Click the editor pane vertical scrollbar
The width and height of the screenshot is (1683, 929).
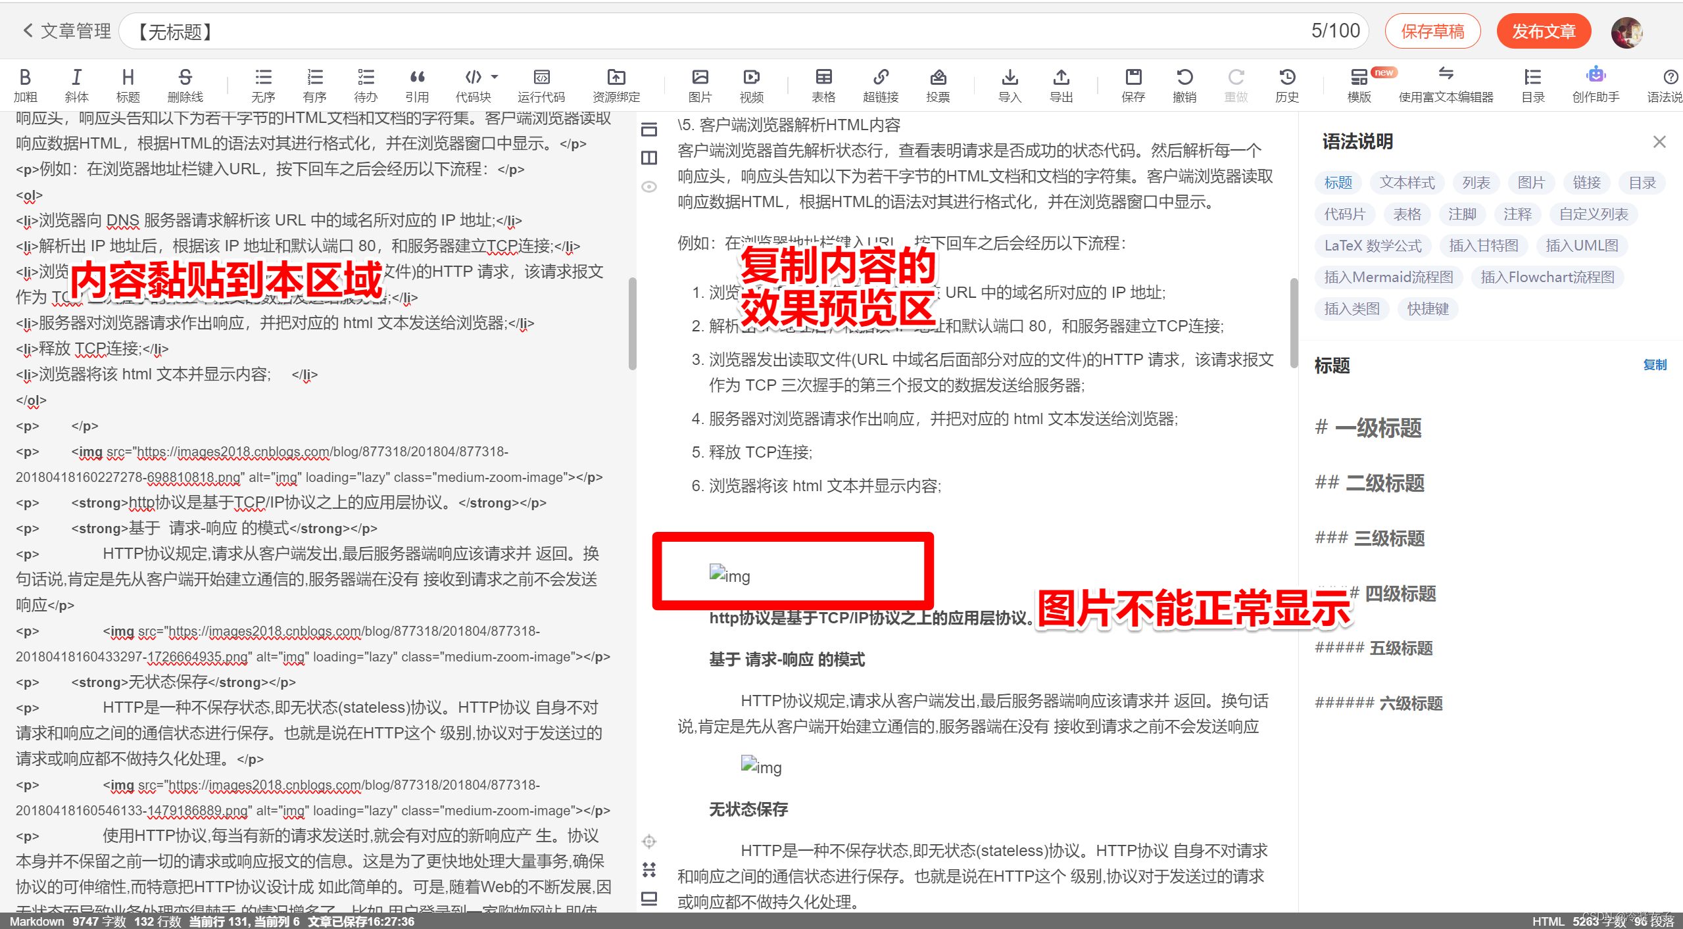pyautogui.click(x=632, y=323)
